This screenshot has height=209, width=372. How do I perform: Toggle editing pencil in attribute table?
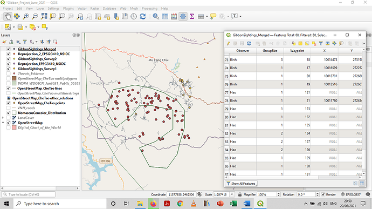[228, 43]
